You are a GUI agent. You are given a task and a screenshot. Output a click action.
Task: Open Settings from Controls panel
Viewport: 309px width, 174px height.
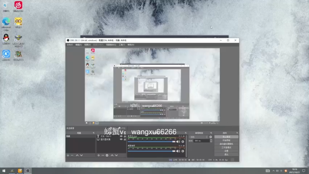(226, 151)
